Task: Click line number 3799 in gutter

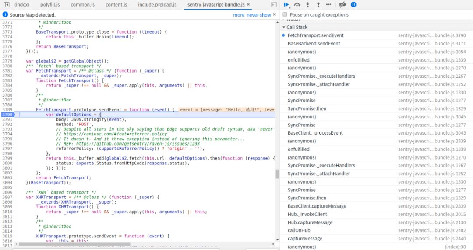Action: pos(7,158)
